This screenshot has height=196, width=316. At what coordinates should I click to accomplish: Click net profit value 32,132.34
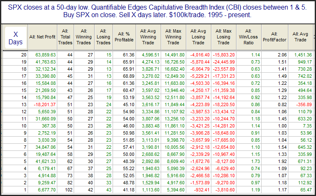click(46, 69)
